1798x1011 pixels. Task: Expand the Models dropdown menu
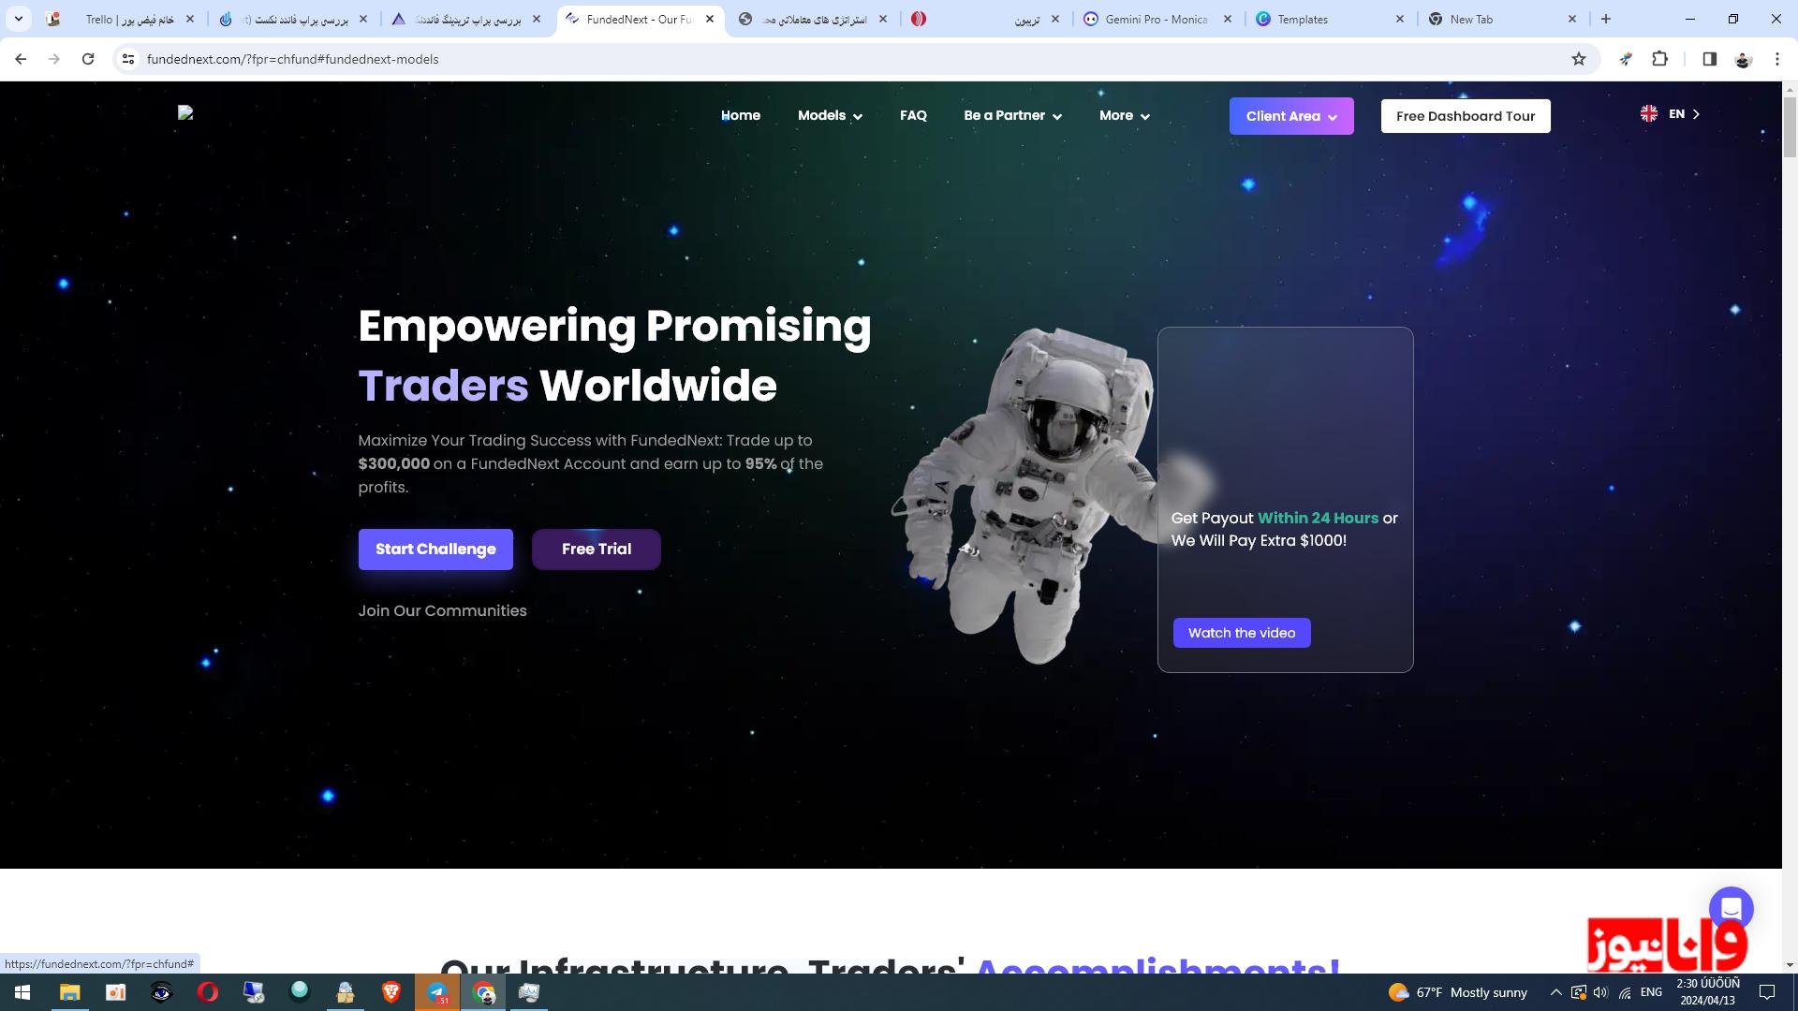pos(830,115)
